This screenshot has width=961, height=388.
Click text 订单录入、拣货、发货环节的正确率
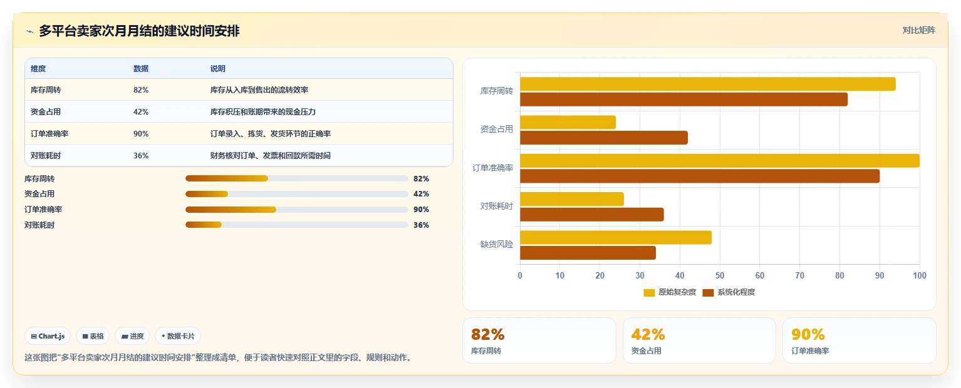point(271,134)
